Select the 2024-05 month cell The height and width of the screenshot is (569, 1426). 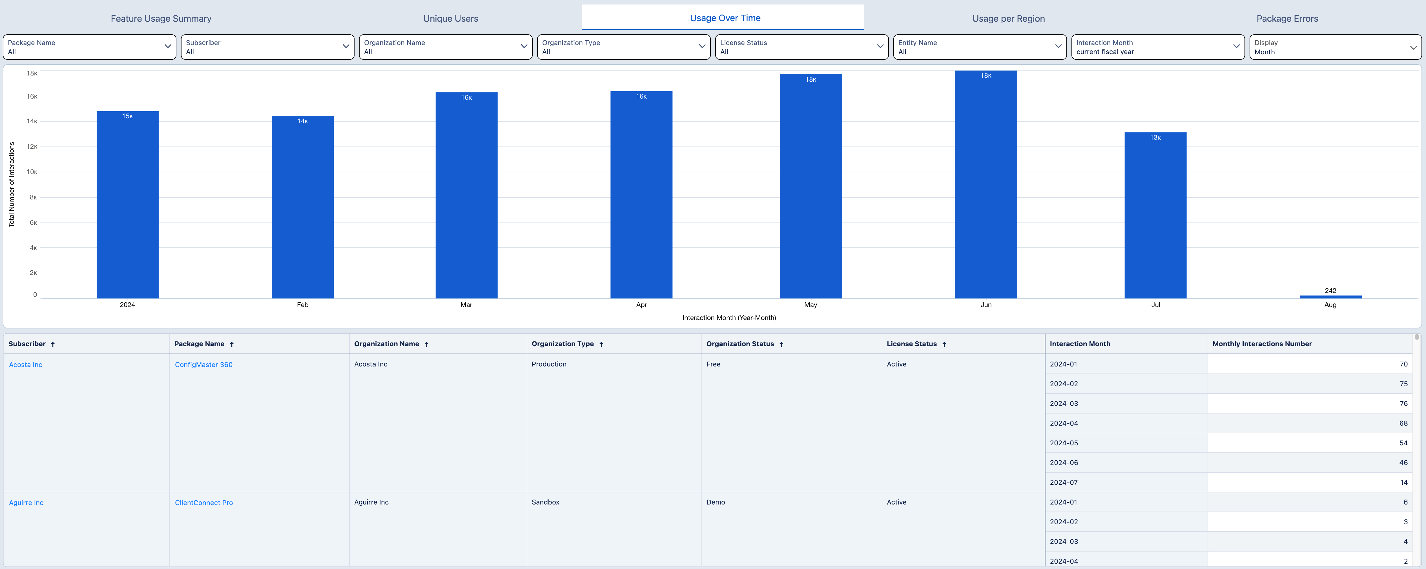(1126, 443)
